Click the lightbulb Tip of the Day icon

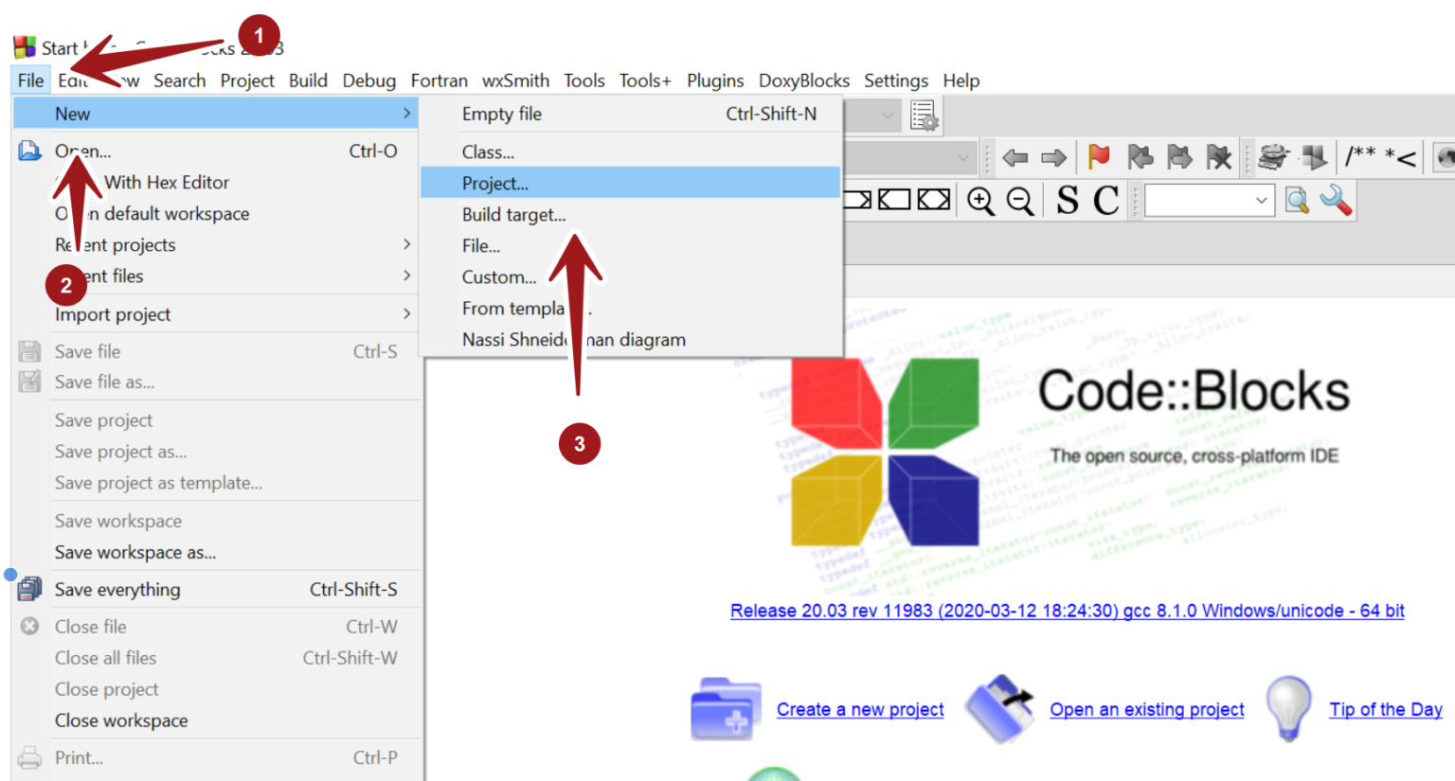tap(1288, 708)
